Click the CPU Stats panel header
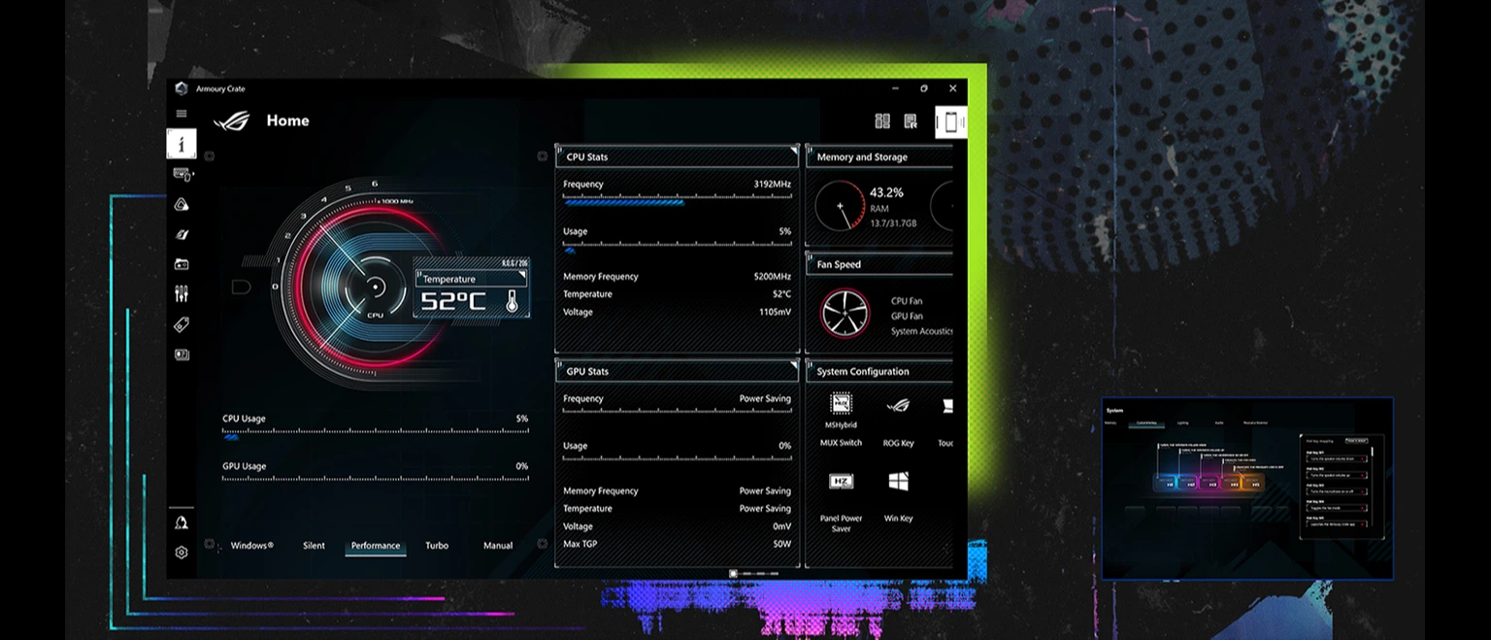Viewport: 1491px width, 640px height. (677, 156)
